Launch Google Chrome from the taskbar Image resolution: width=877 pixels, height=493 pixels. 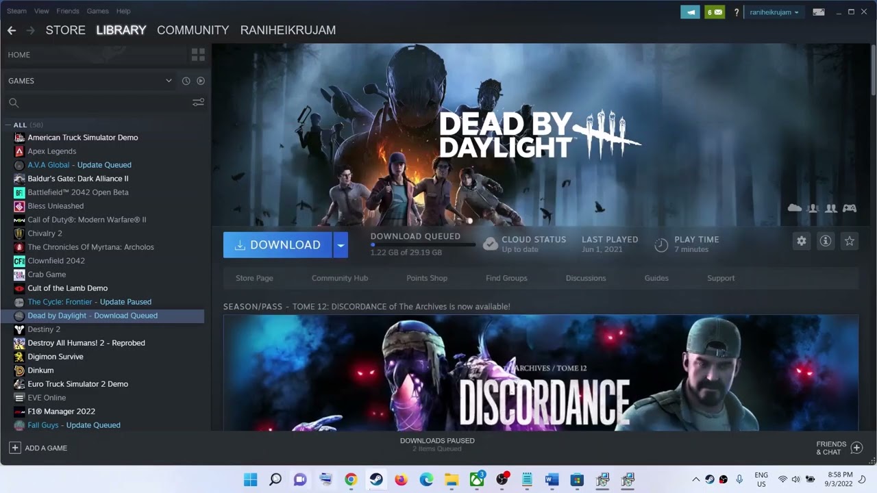(x=351, y=479)
